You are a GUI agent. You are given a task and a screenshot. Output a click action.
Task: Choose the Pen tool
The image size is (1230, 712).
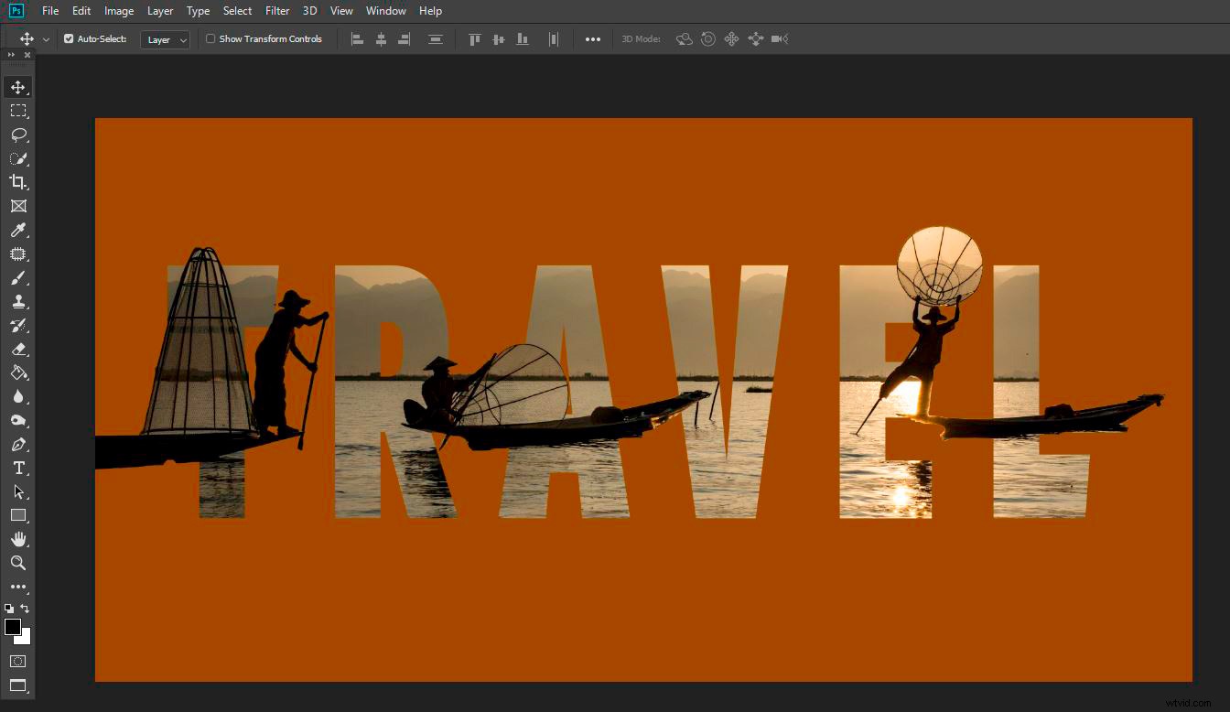click(x=18, y=444)
